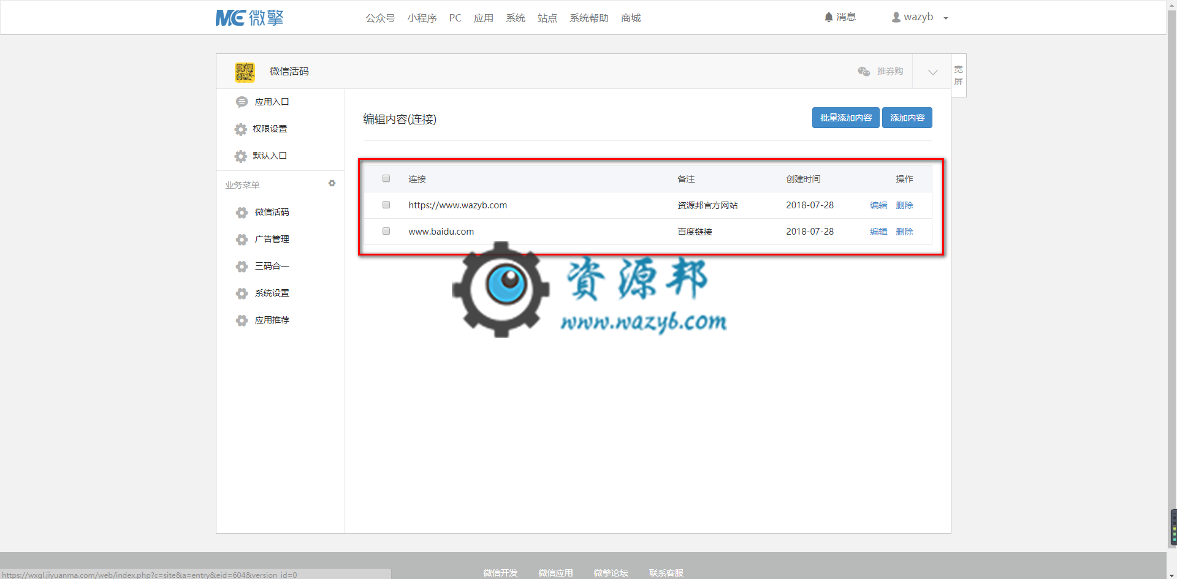Click the 微擎论坛 footer link

(611, 573)
